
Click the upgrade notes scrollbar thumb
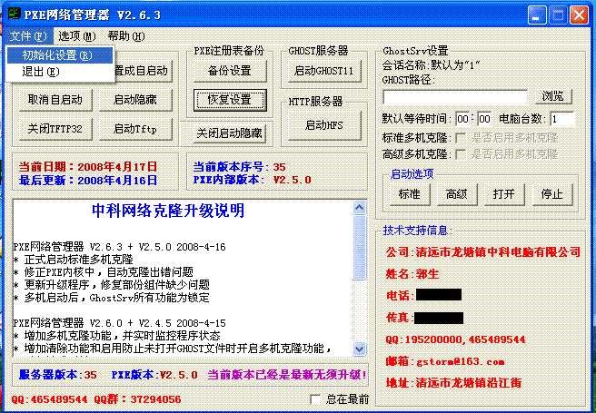[359, 248]
